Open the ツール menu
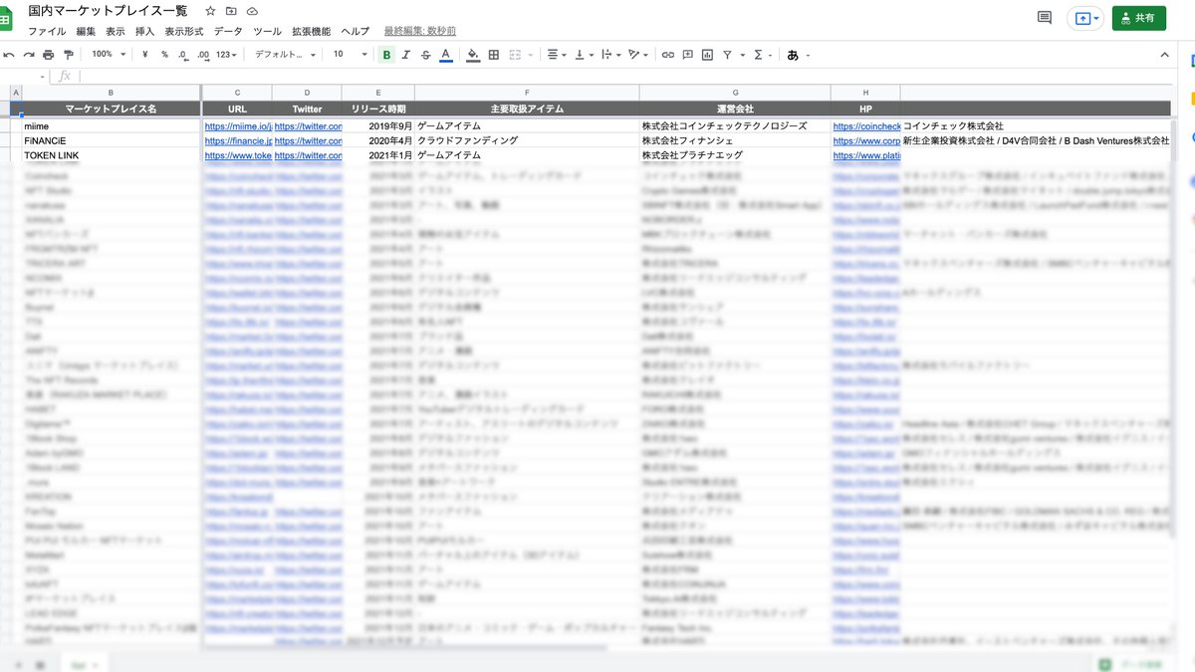Screen dimensions: 1195x672 coord(268,32)
